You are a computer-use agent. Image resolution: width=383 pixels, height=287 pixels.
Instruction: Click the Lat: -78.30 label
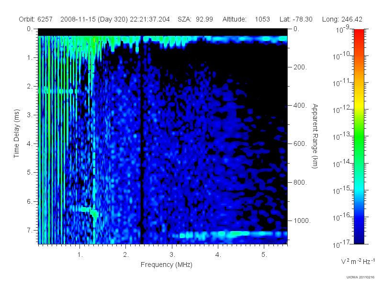coord(296,19)
